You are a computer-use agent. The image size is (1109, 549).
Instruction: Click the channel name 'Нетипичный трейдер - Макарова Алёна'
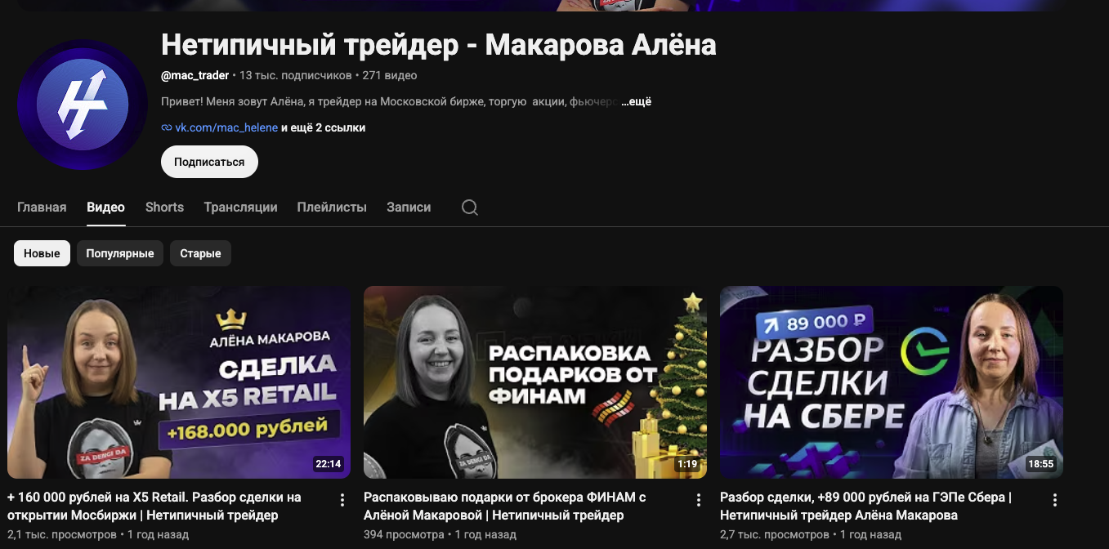click(439, 44)
